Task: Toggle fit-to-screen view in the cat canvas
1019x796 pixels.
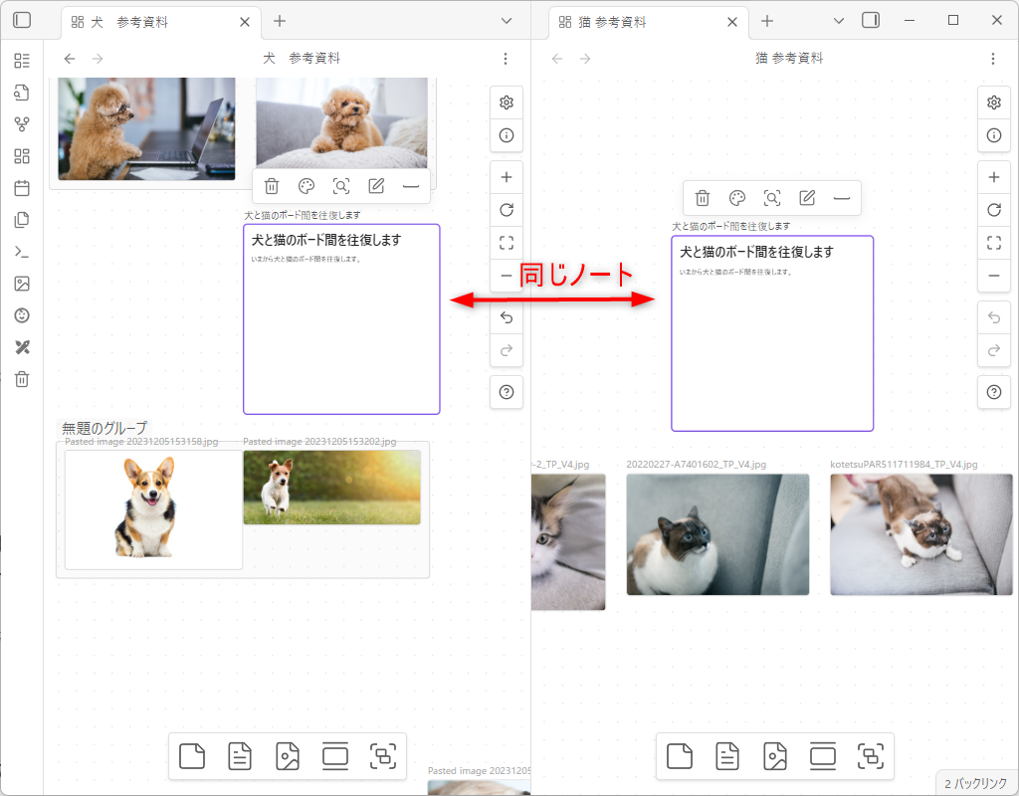Action: pos(993,243)
